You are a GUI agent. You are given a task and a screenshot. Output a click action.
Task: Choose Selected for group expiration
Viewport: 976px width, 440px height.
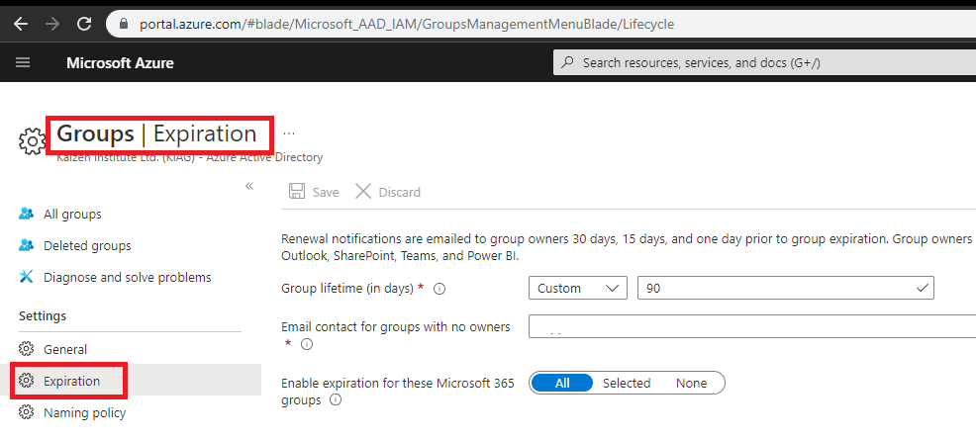[627, 383]
